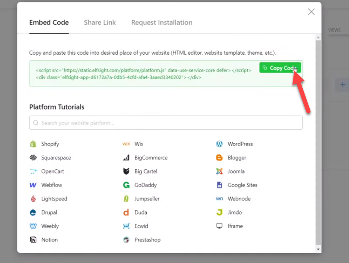Click the scrollbar up arrow in the dialog
Image resolution: width=349 pixels, height=263 pixels.
coord(318,38)
